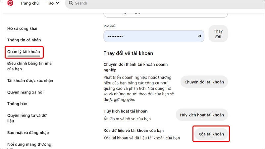Click the Chuyển đổi thành tài khoản doanh nghiệp heading

(135, 67)
